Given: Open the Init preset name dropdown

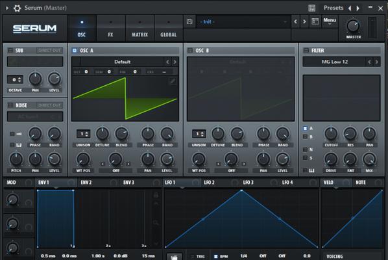Looking at the screenshot, I should [x=243, y=21].
